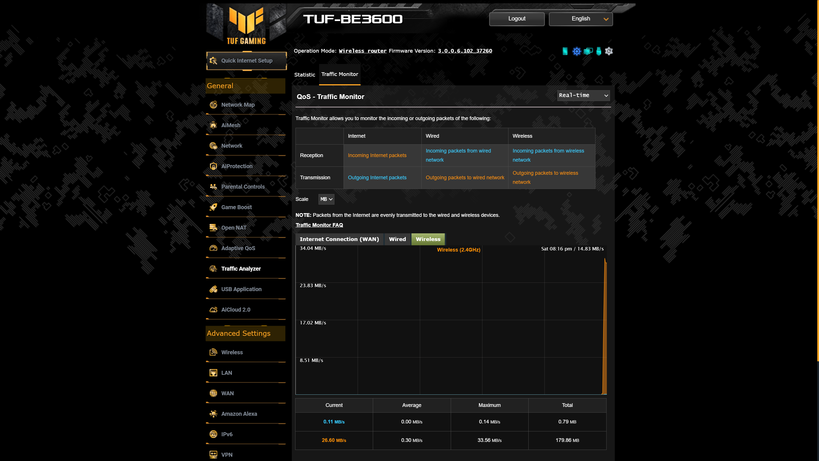This screenshot has width=819, height=461.
Task: Click Quick Internet Setup button
Action: pos(246,60)
